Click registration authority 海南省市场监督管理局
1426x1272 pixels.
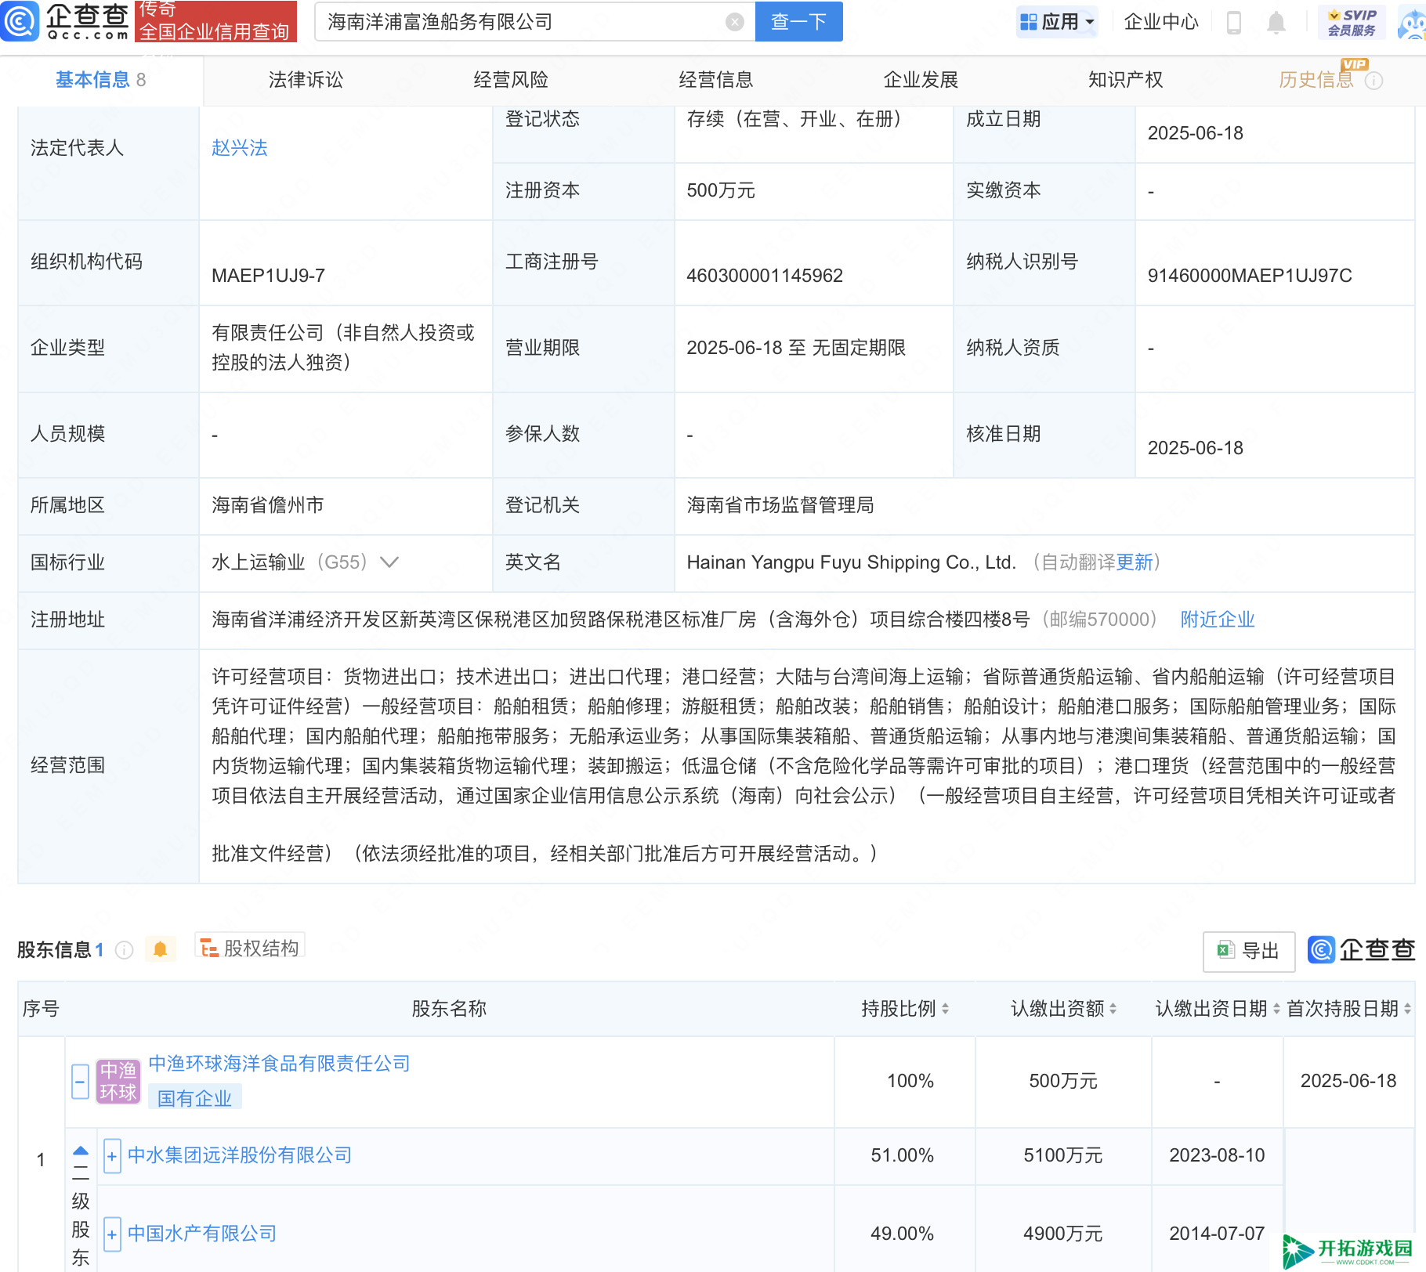(780, 505)
